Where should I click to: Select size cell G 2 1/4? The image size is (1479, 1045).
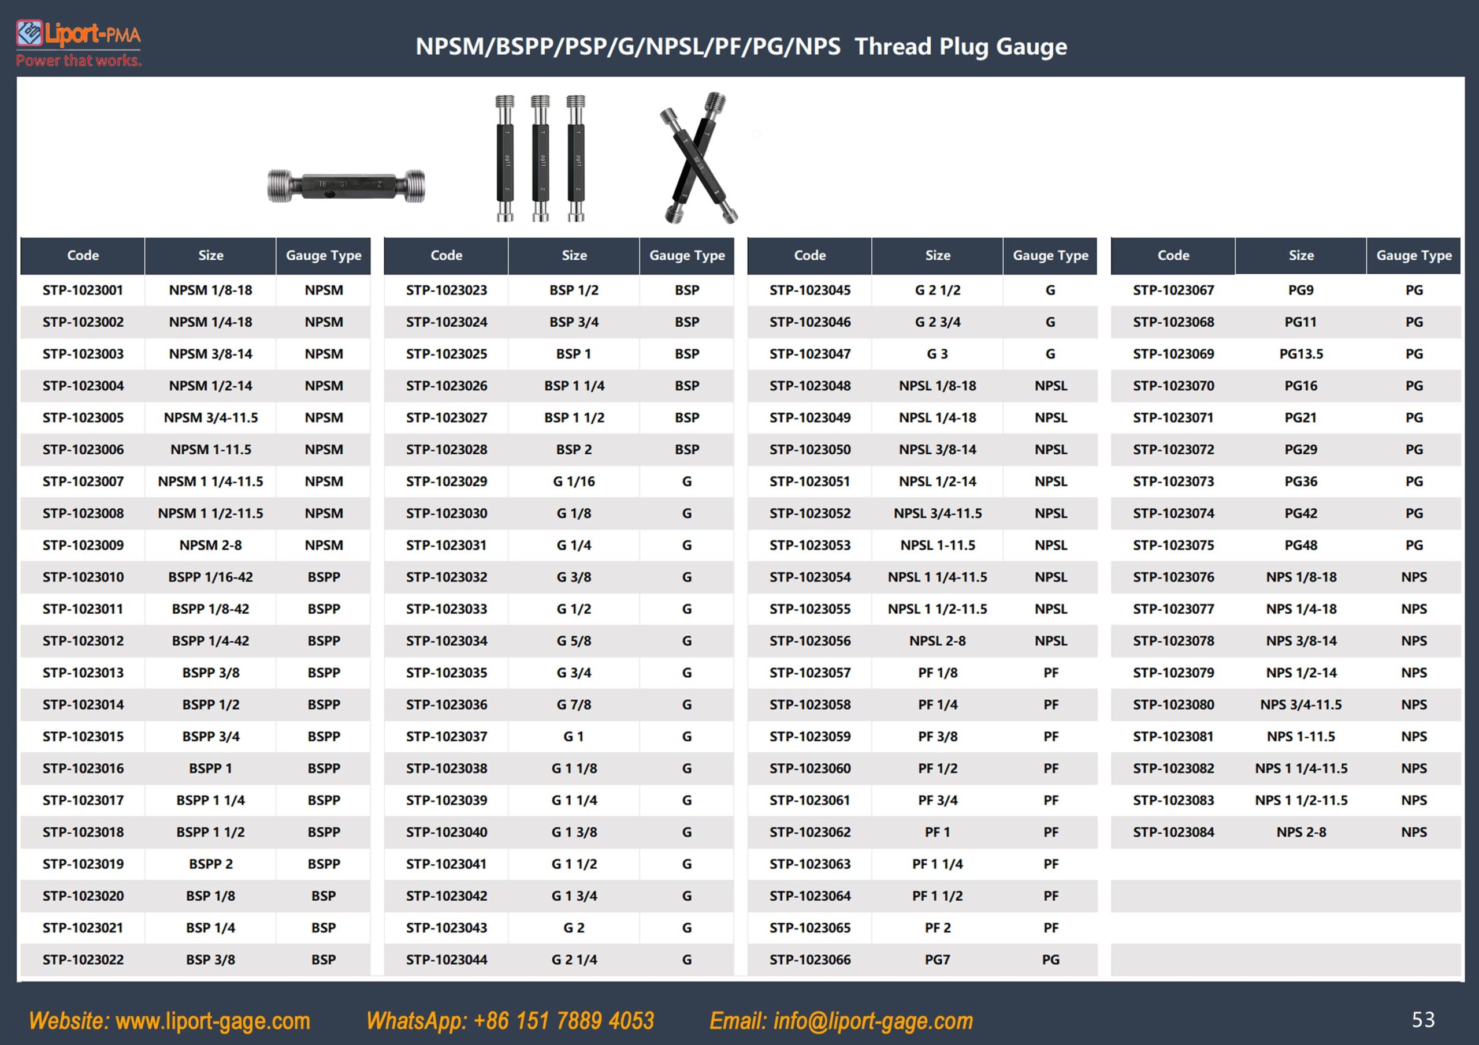574,960
